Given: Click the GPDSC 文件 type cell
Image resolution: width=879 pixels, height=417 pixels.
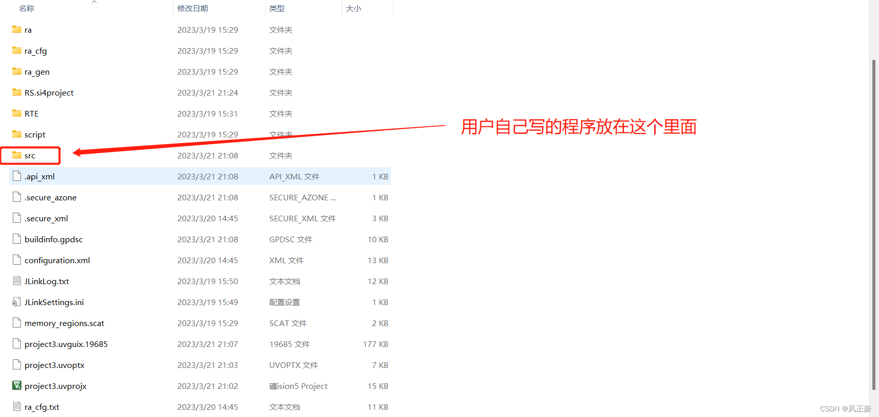Looking at the screenshot, I should pyautogui.click(x=291, y=240).
